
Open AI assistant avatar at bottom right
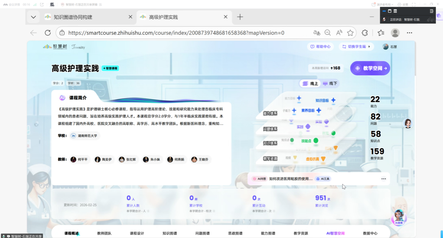tap(399, 216)
